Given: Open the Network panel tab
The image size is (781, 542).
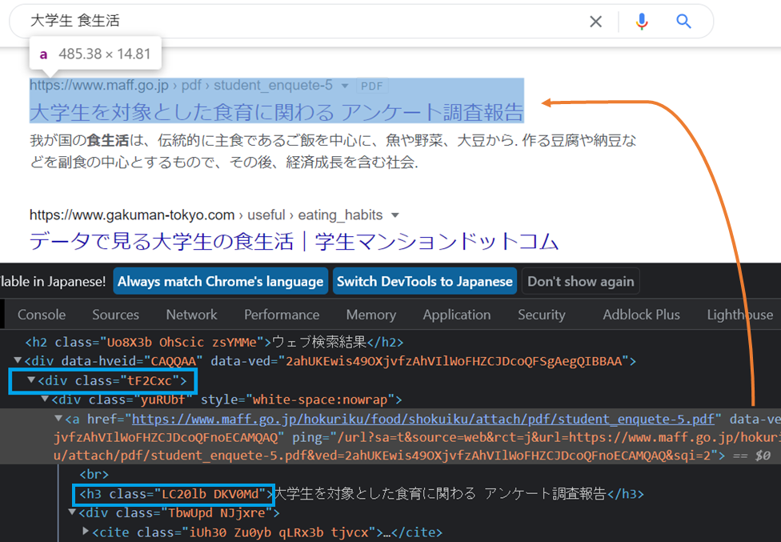Looking at the screenshot, I should [x=191, y=315].
